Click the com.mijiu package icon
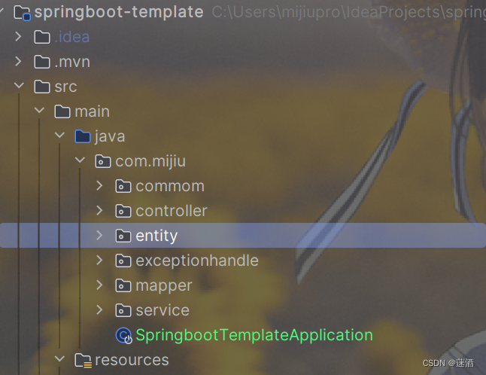Viewport: 486px width, 375px height. [103, 161]
